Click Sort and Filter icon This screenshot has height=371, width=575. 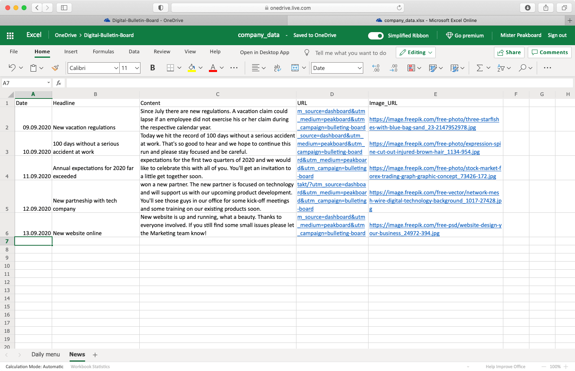pyautogui.click(x=501, y=68)
